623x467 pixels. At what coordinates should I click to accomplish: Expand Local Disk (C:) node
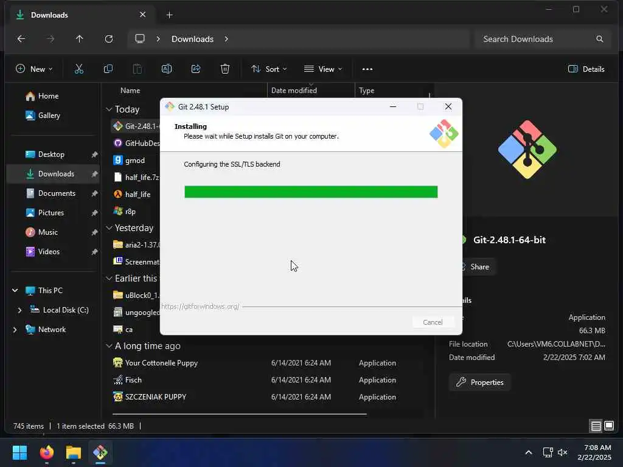pyautogui.click(x=19, y=310)
